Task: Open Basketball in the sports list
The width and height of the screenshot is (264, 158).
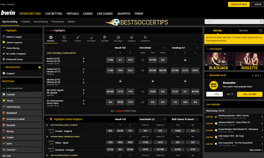Action: (x=21, y=113)
